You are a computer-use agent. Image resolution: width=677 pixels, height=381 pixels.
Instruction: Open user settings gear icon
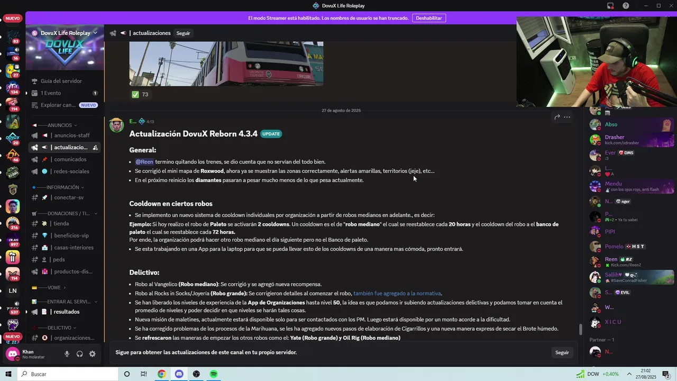[x=92, y=354]
